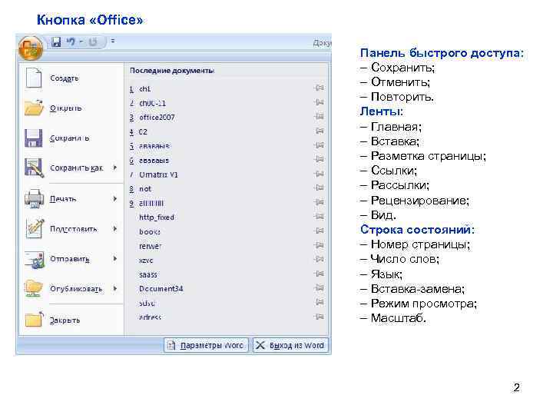Expand the Сохранить как submenu arrow
553x415 pixels.
coord(115,168)
